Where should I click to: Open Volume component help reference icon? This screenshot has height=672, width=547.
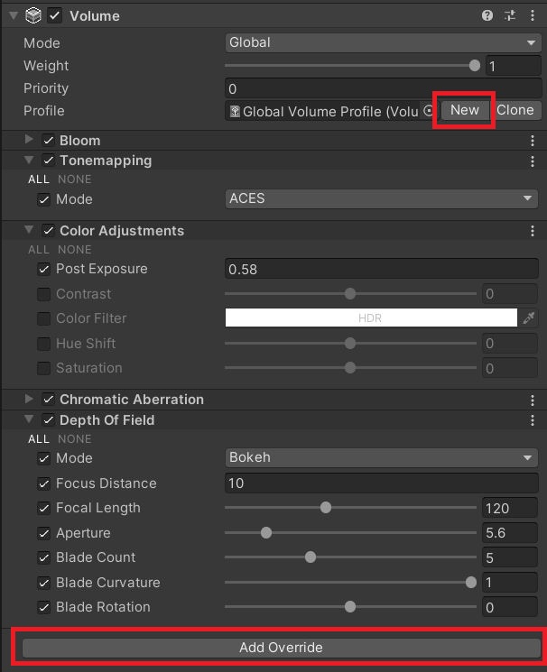point(487,16)
